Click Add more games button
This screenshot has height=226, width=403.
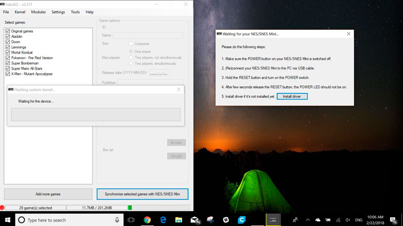pyautogui.click(x=48, y=194)
